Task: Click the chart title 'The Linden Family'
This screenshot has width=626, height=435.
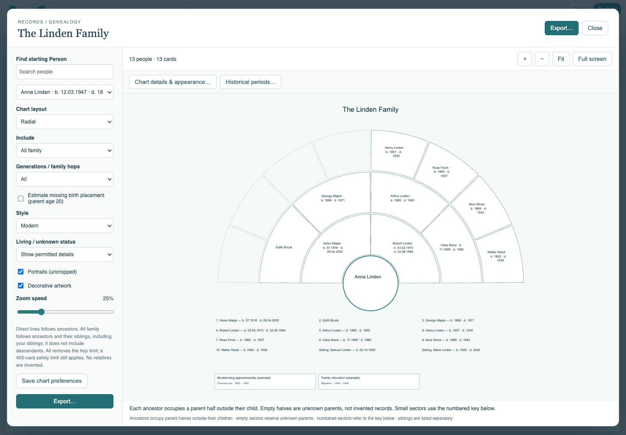Action: 370,110
